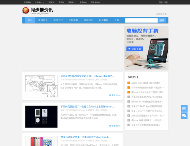Open hot item 10 苹果仍在研发潜望镜式长焦镜头
Image resolution: width=190 pixels, height=146 pixels.
tap(146, 125)
